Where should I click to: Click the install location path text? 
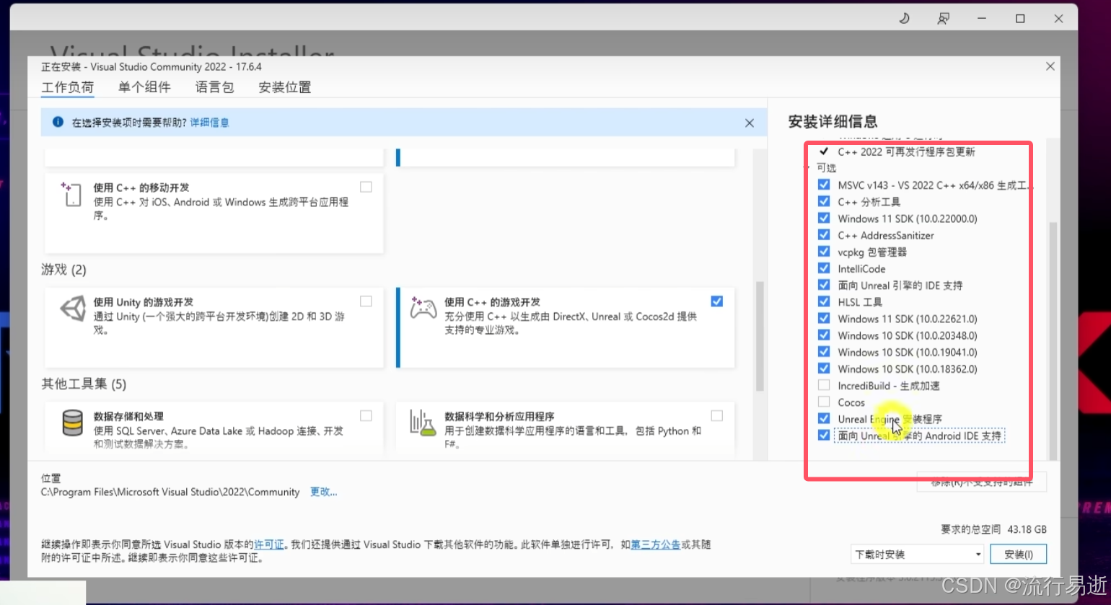click(170, 492)
